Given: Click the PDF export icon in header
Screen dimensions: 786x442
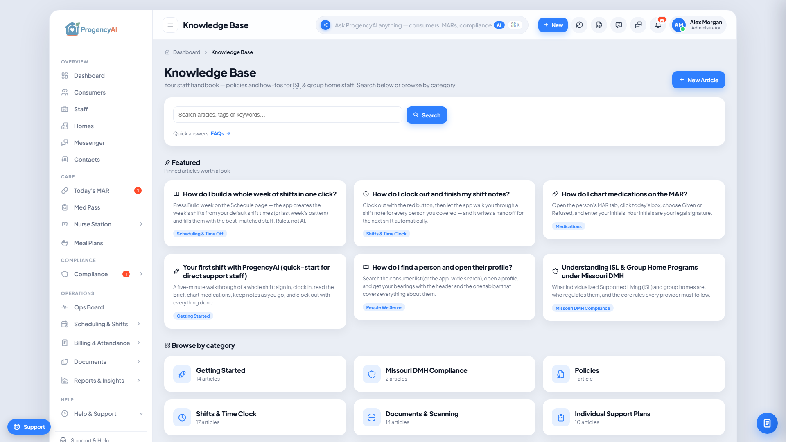Looking at the screenshot, I should (599, 25).
